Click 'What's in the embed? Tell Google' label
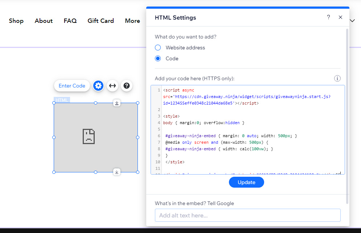This screenshot has height=233, width=361. [194, 203]
